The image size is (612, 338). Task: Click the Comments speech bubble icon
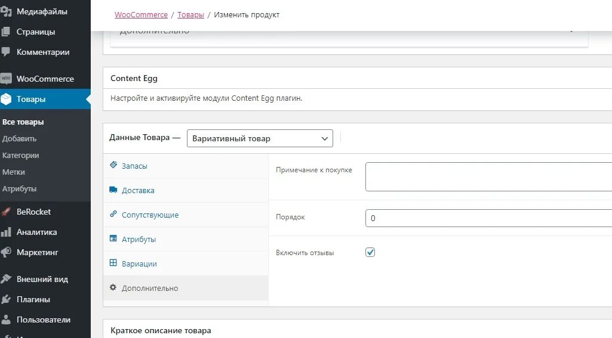tap(6, 52)
